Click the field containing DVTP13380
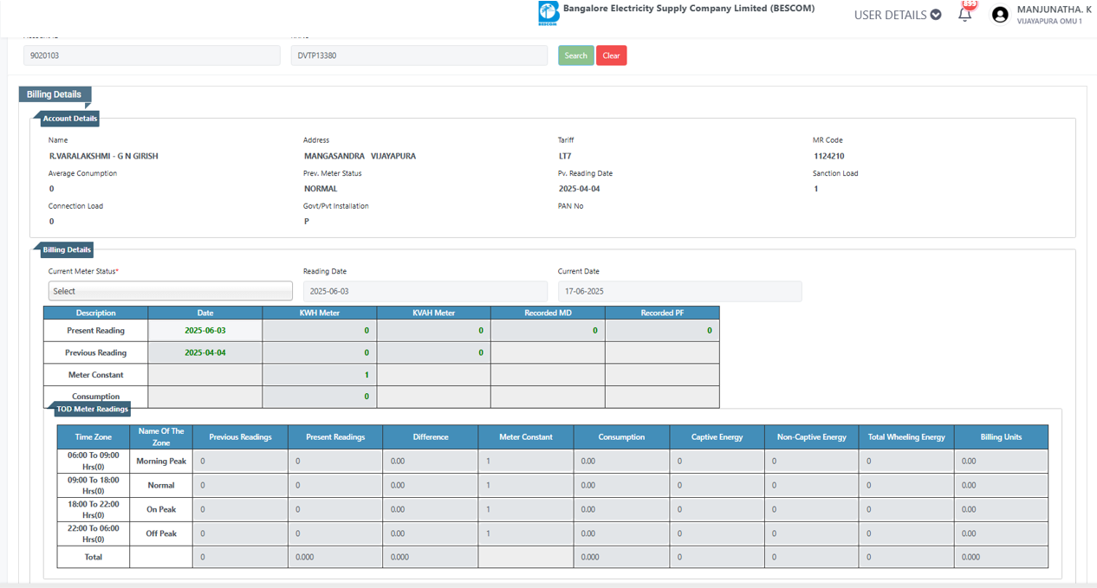The image size is (1097, 588). point(419,55)
